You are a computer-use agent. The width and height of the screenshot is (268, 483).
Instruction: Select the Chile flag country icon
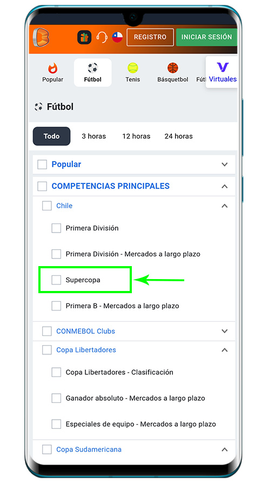(117, 37)
